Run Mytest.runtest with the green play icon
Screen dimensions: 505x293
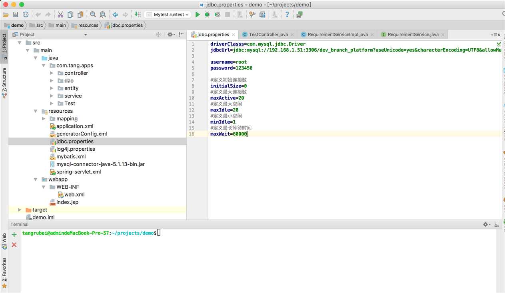(x=198, y=14)
